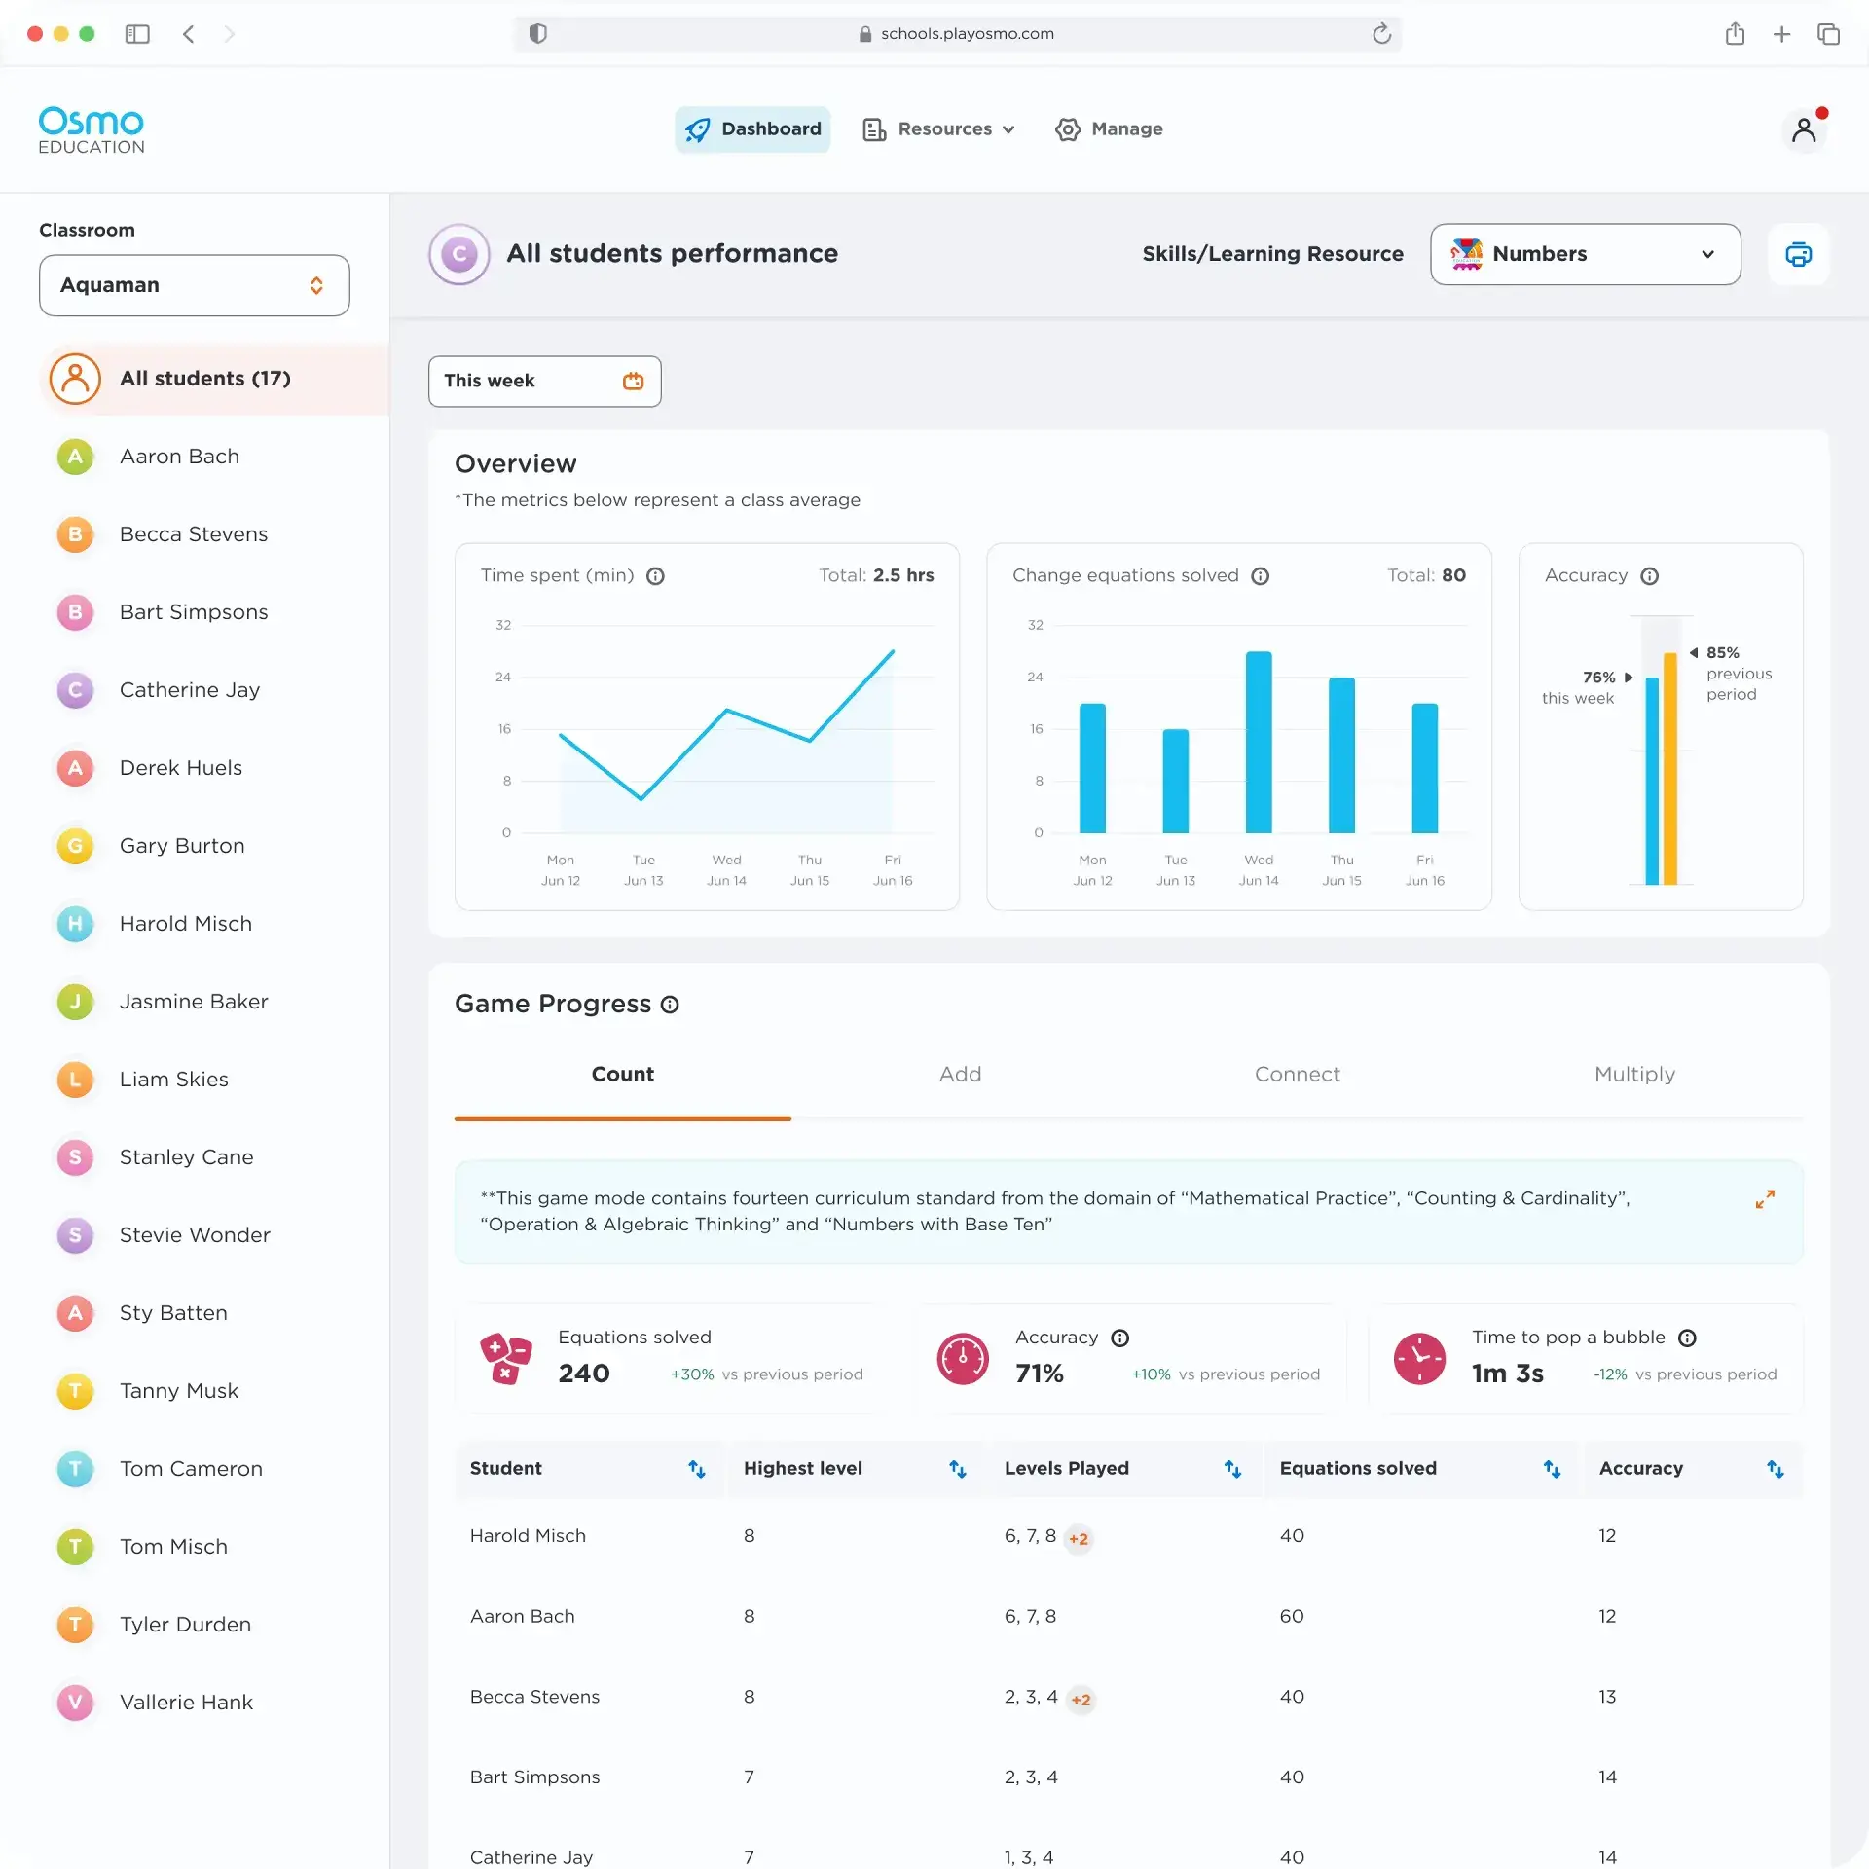Click the calendar icon in This week selector
1869x1869 pixels.
click(x=633, y=381)
